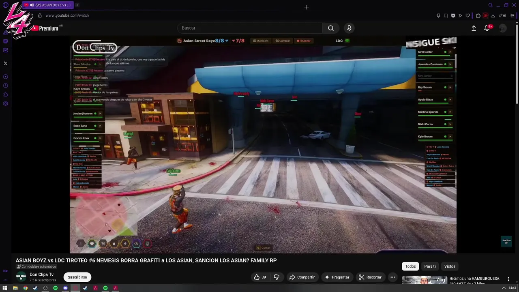519x292 pixels.
Task: Open the Hicimos una HAMBURGUESA video title
Action: pos(474,281)
